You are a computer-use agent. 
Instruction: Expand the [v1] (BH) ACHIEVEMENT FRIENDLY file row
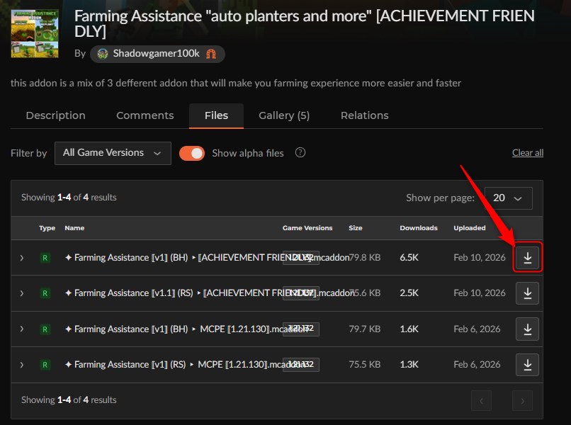pos(22,258)
